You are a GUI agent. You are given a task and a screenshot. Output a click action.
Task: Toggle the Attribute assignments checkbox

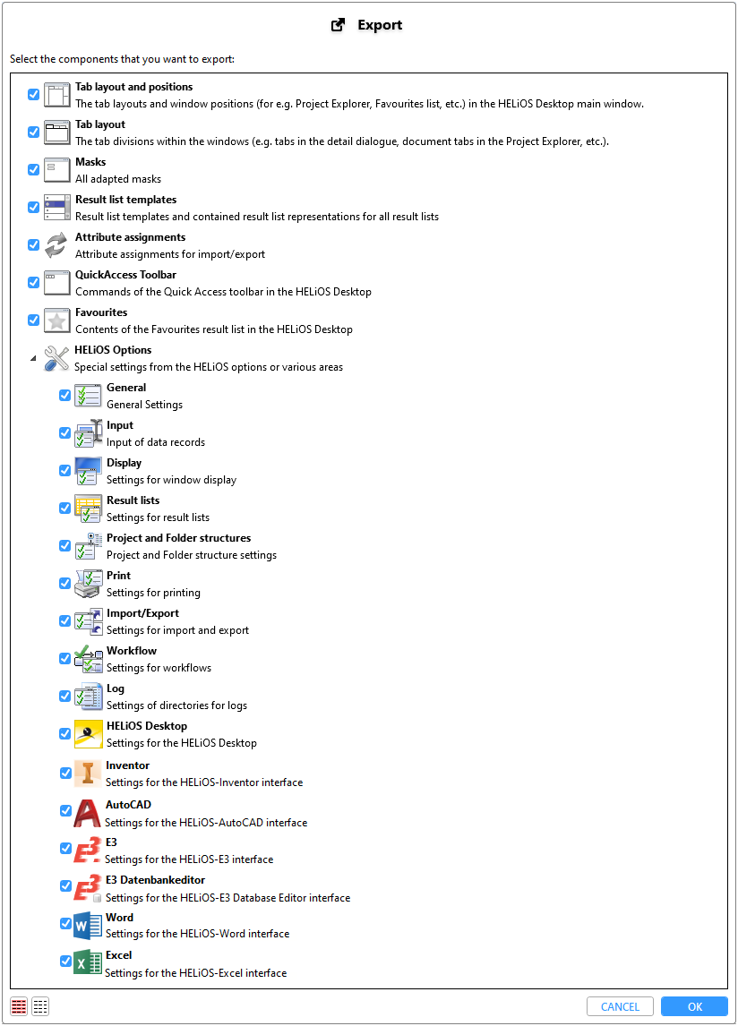(33, 244)
